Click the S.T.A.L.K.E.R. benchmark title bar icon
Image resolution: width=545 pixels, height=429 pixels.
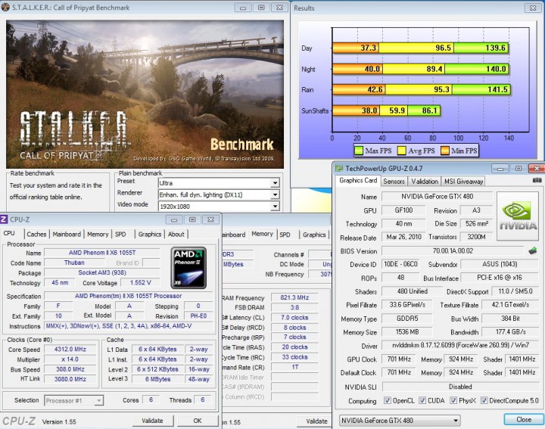point(5,7)
